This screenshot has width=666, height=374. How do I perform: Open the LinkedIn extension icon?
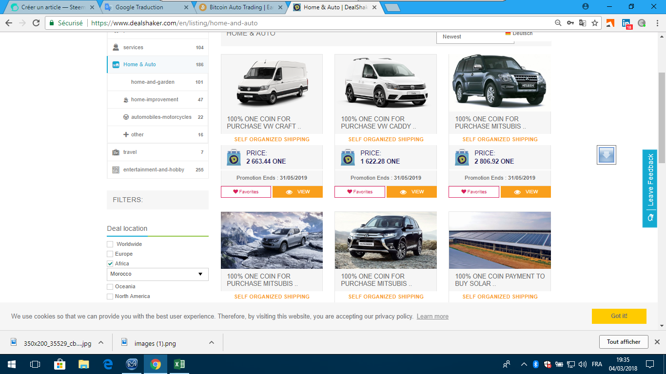pyautogui.click(x=627, y=23)
